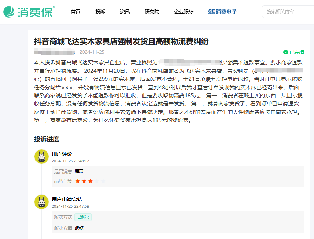
Task: Click the third orange rating star
Action: [x=90, y=181]
